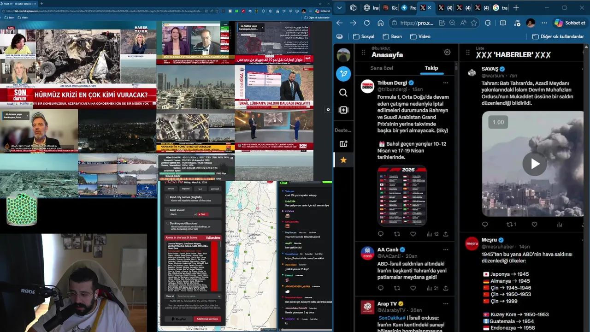Image resolution: width=590 pixels, height=332 pixels.
Task: Reply to the SAVAŞ tweet
Action: point(485,225)
